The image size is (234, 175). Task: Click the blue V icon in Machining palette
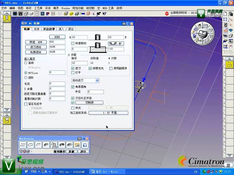85,145
